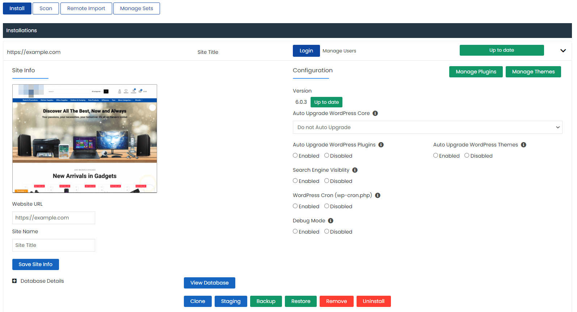This screenshot has width=577, height=312.
Task: Click the red Remove button
Action: point(337,301)
